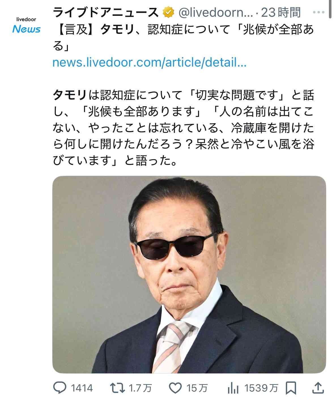Click the 1539万 view count
Viewport: 334px width, 402px height.
coord(261,388)
